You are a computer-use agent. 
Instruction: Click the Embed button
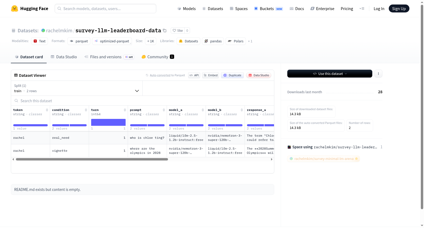click(211, 75)
